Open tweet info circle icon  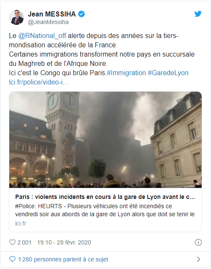click(198, 242)
